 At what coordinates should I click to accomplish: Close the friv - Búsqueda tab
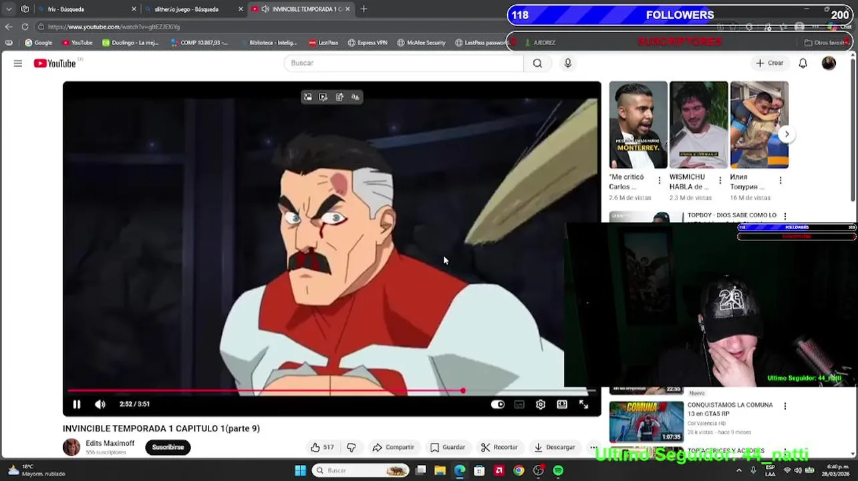point(134,9)
